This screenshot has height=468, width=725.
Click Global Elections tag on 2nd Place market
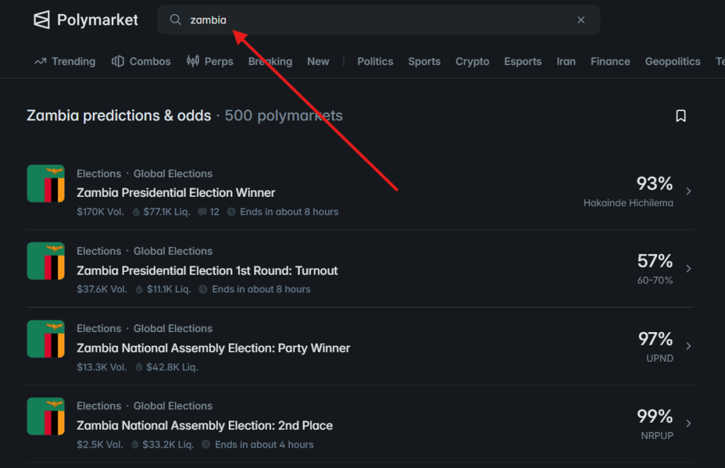(173, 406)
